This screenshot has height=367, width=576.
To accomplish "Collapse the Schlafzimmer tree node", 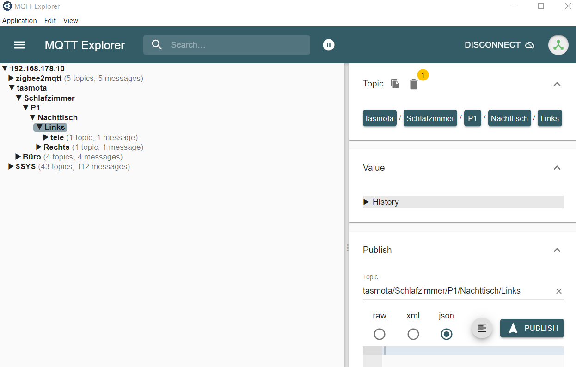I will click(x=19, y=98).
